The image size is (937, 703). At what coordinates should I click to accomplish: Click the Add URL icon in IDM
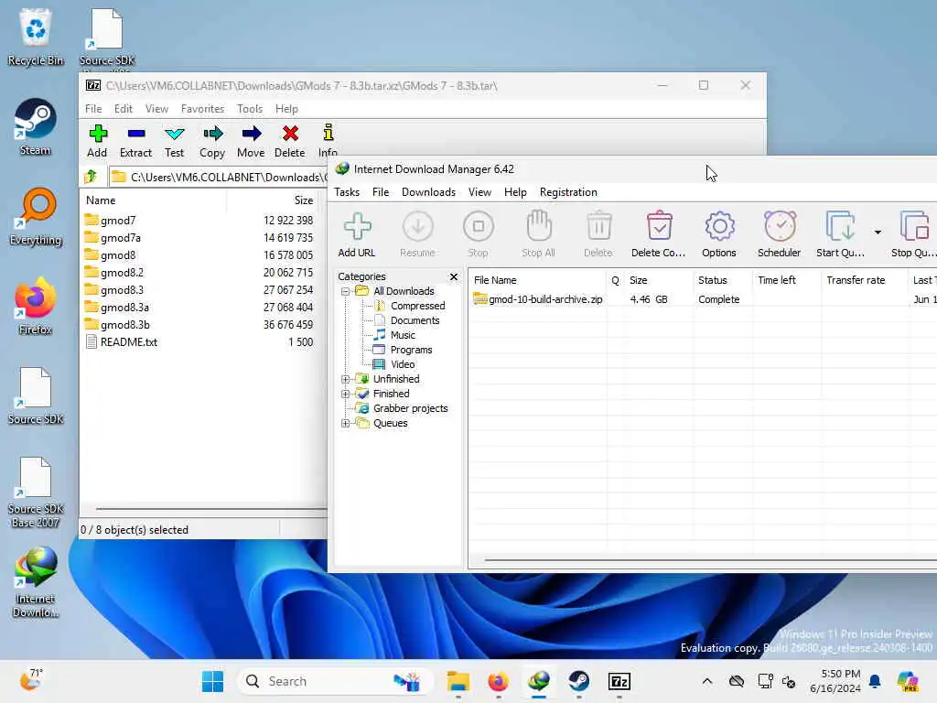(358, 227)
